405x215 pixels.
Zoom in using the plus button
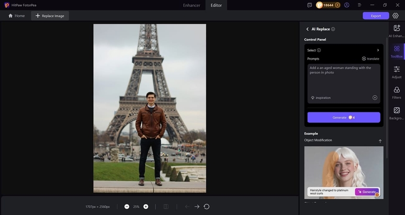146,206
